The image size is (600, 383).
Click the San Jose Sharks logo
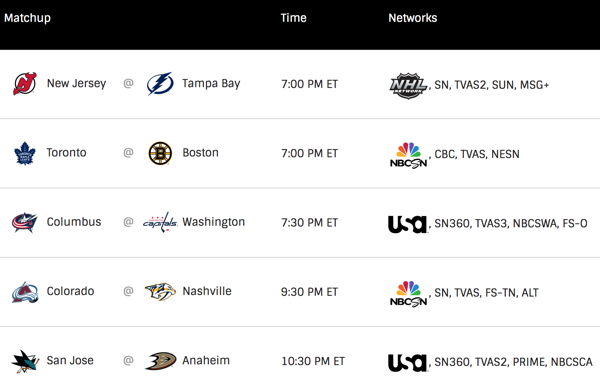click(x=25, y=361)
